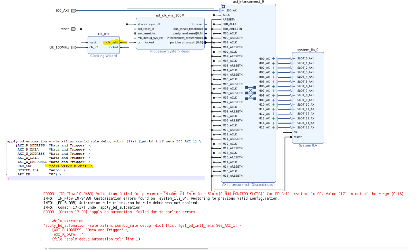Click the inverted resetn pin on System ILA
This screenshot has width=416, height=250.
291,137
